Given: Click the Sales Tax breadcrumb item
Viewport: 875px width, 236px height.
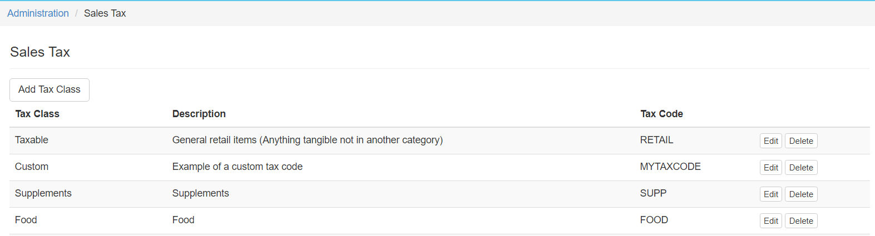Looking at the screenshot, I should pyautogui.click(x=105, y=13).
